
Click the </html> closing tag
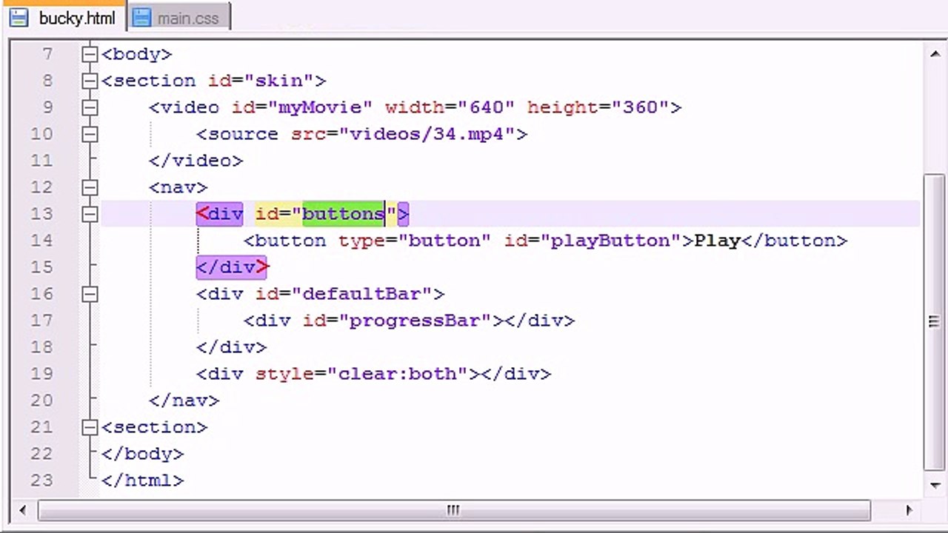pyautogui.click(x=142, y=480)
